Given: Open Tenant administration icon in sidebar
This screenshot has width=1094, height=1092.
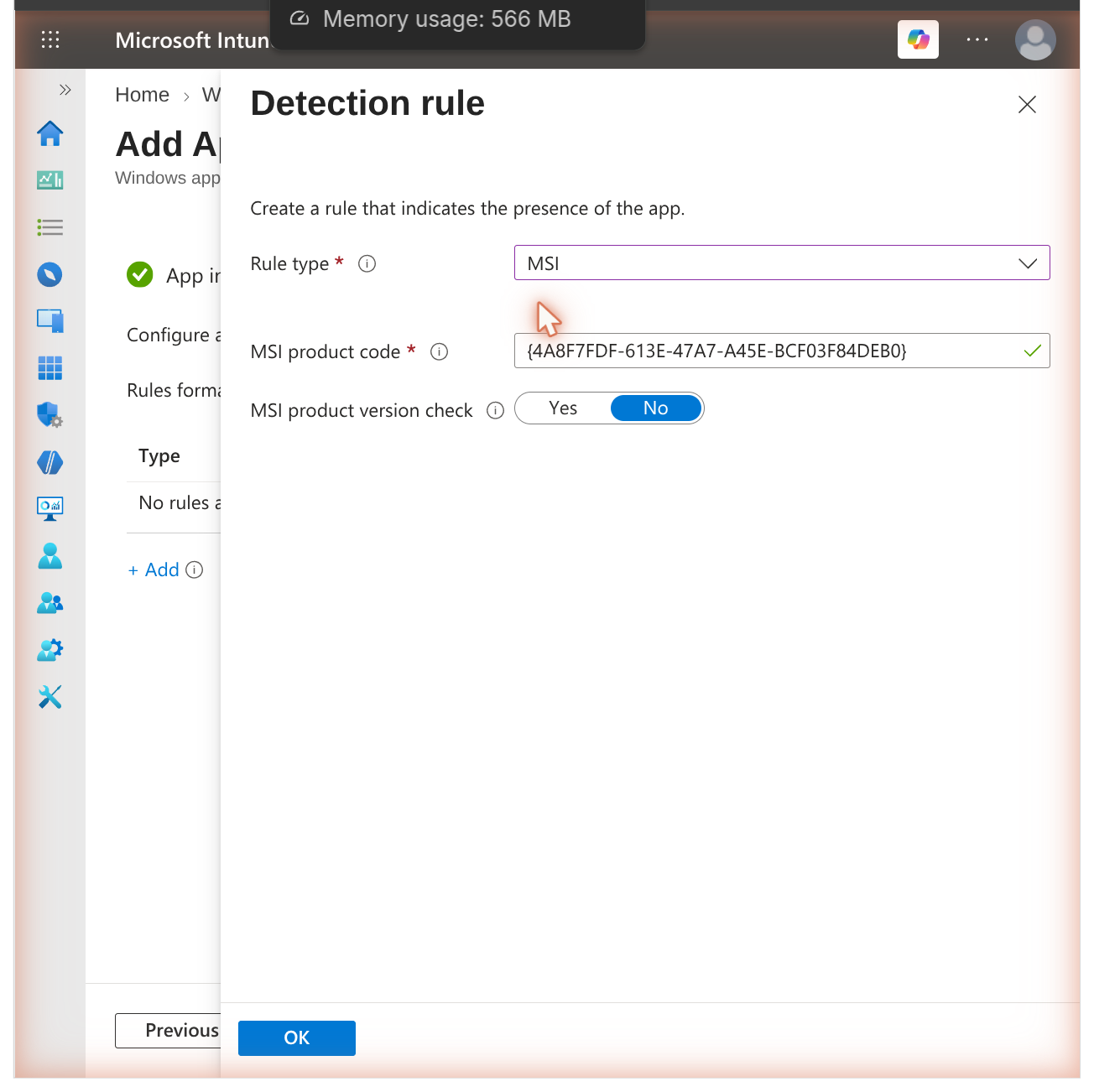Looking at the screenshot, I should [50, 650].
